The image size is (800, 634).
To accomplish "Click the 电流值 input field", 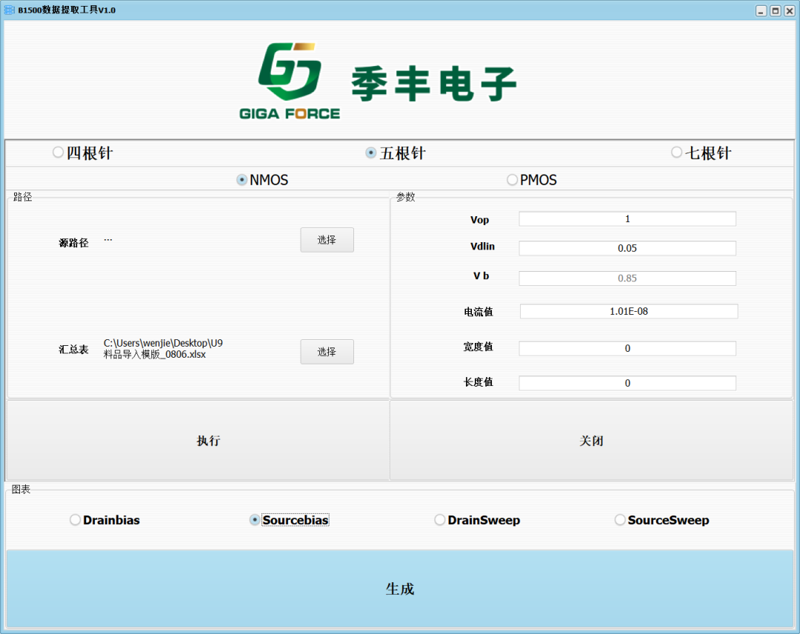I will pos(629,311).
